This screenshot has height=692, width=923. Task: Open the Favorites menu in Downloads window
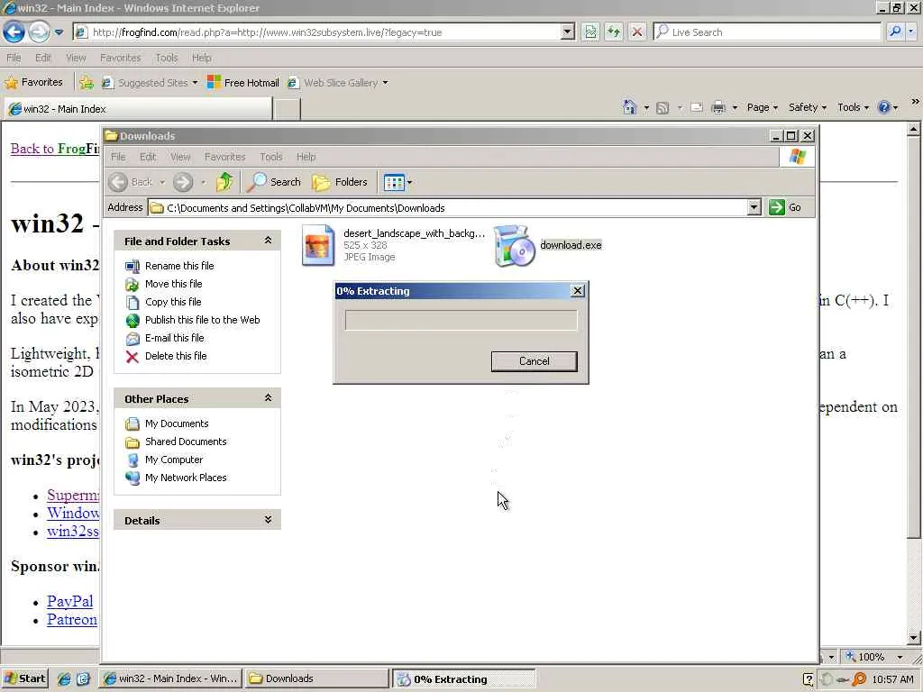(224, 157)
